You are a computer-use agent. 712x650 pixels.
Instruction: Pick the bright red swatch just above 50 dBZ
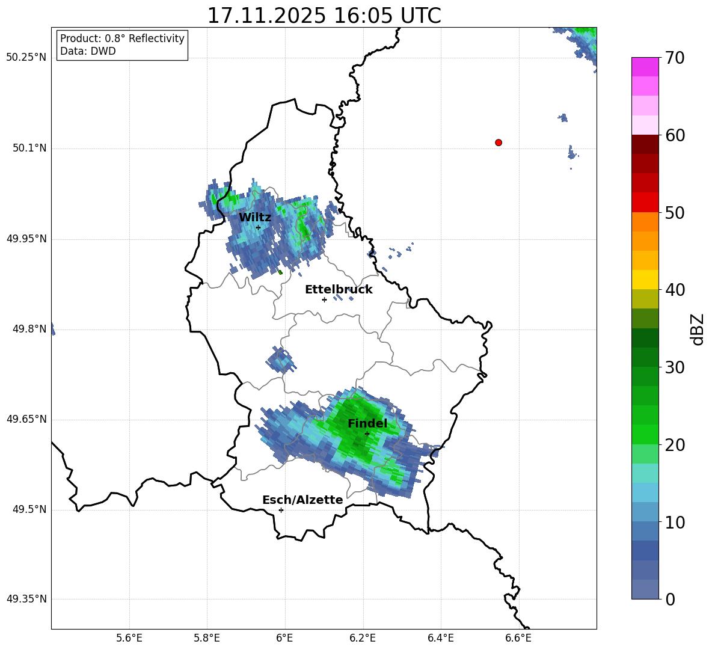(645, 203)
